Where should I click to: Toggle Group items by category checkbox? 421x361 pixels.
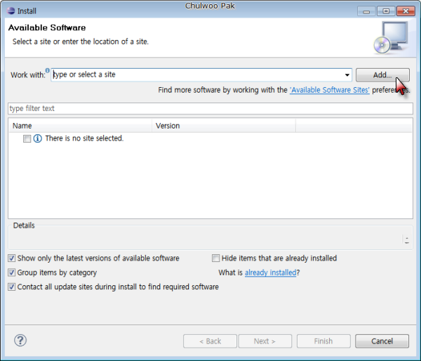(11, 273)
